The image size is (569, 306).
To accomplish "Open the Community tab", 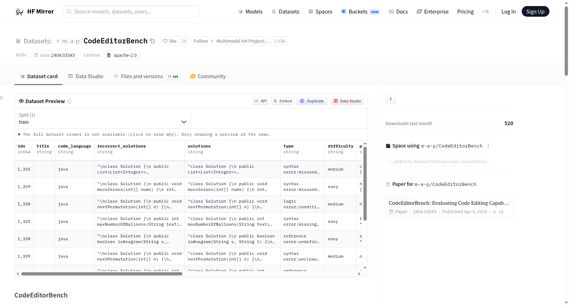I will pos(208,76).
